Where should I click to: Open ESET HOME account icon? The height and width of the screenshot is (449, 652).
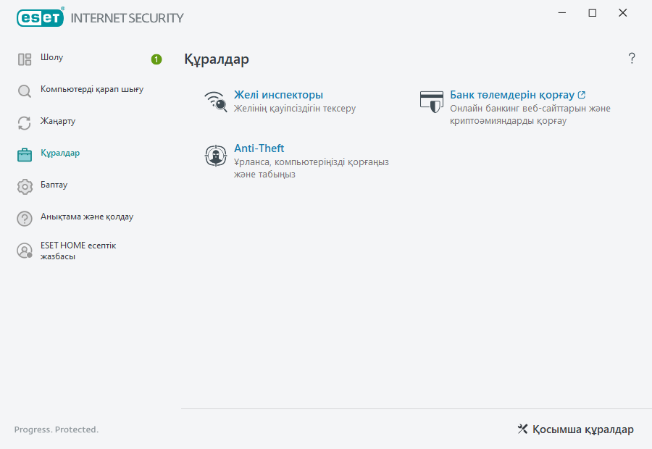pyautogui.click(x=24, y=250)
